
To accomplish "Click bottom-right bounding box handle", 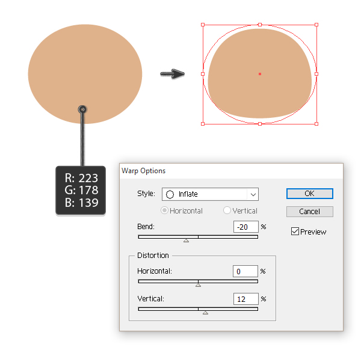I will click(x=316, y=124).
